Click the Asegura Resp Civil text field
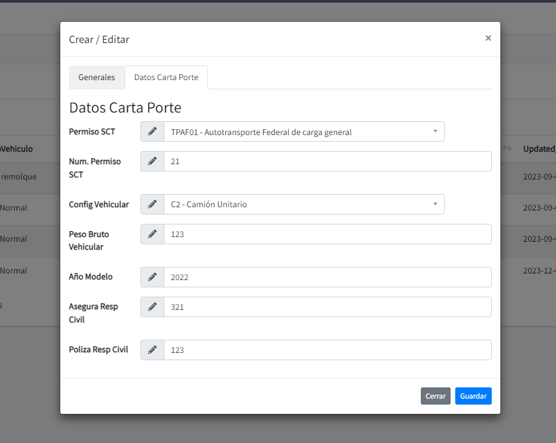The height and width of the screenshot is (443, 556). (x=327, y=307)
